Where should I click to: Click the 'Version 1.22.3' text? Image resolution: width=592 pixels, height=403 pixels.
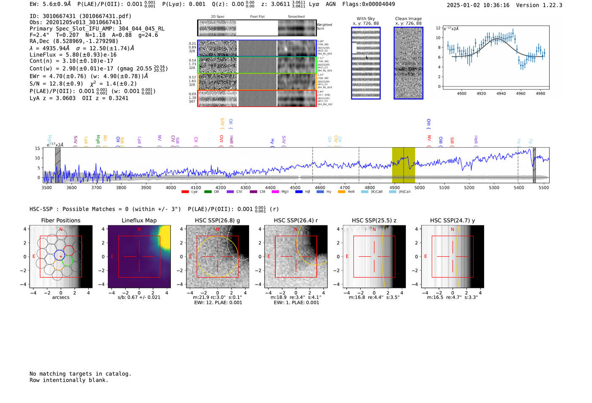click(x=539, y=5)
